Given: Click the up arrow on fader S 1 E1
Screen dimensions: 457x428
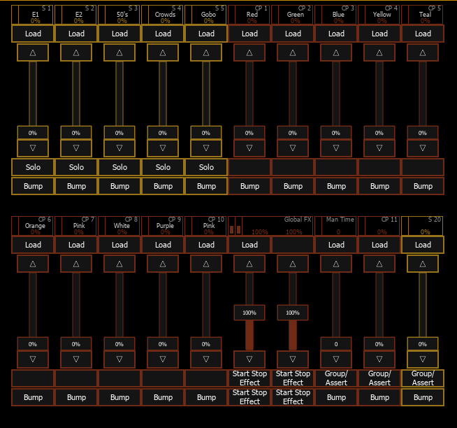Looking at the screenshot, I should click(33, 53).
